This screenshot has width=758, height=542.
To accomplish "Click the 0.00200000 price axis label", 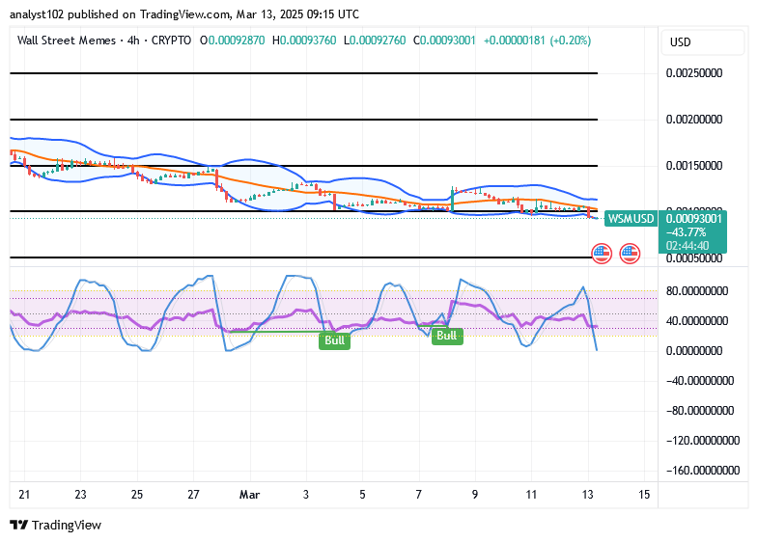I will [694, 120].
